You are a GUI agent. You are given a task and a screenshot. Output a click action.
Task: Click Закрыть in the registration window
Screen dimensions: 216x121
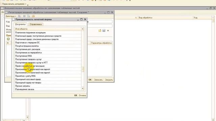[x=109, y=80]
